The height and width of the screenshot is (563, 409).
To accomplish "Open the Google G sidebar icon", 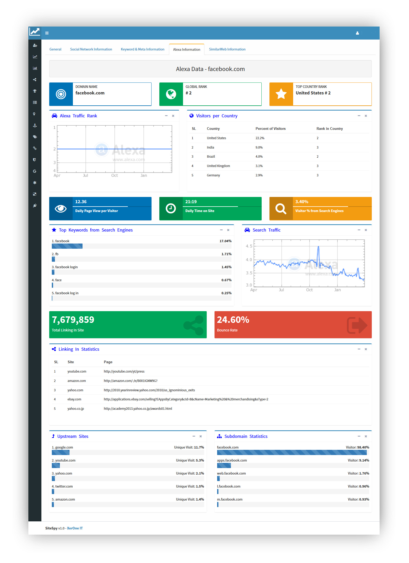I will coord(35,171).
